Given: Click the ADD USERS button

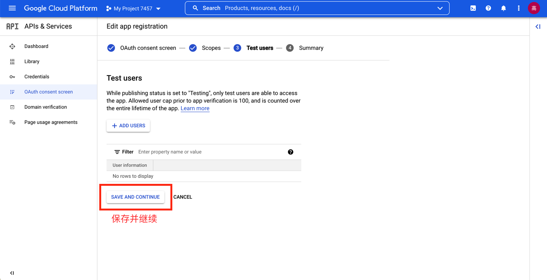Looking at the screenshot, I should pyautogui.click(x=128, y=126).
